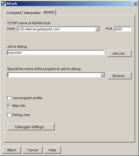Open Debugger Settings

click(31, 127)
